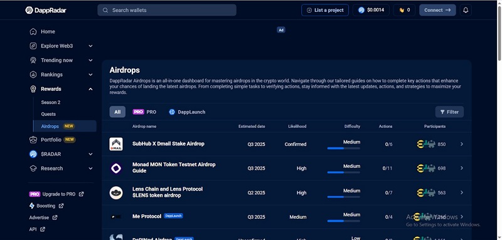Open the notifications bell
The image size is (502, 240).
pos(466,10)
